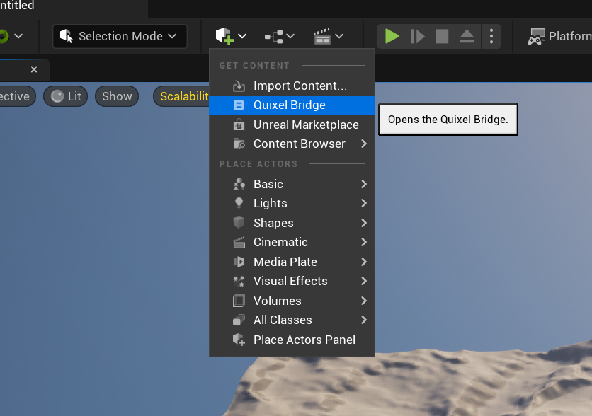Click the Place Actors Panel icon
The height and width of the screenshot is (416, 592).
tap(239, 340)
